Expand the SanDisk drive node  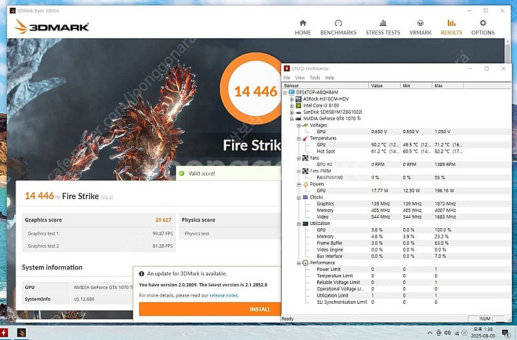tap(291, 112)
